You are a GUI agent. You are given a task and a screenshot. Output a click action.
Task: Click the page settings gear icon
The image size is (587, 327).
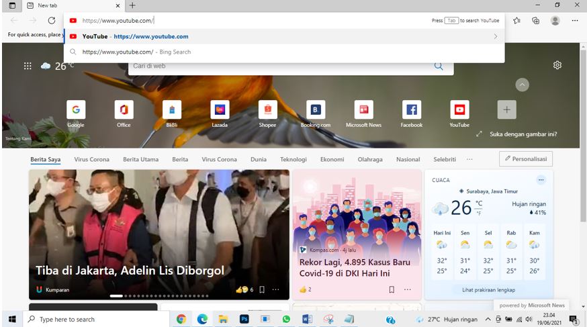pyautogui.click(x=557, y=65)
